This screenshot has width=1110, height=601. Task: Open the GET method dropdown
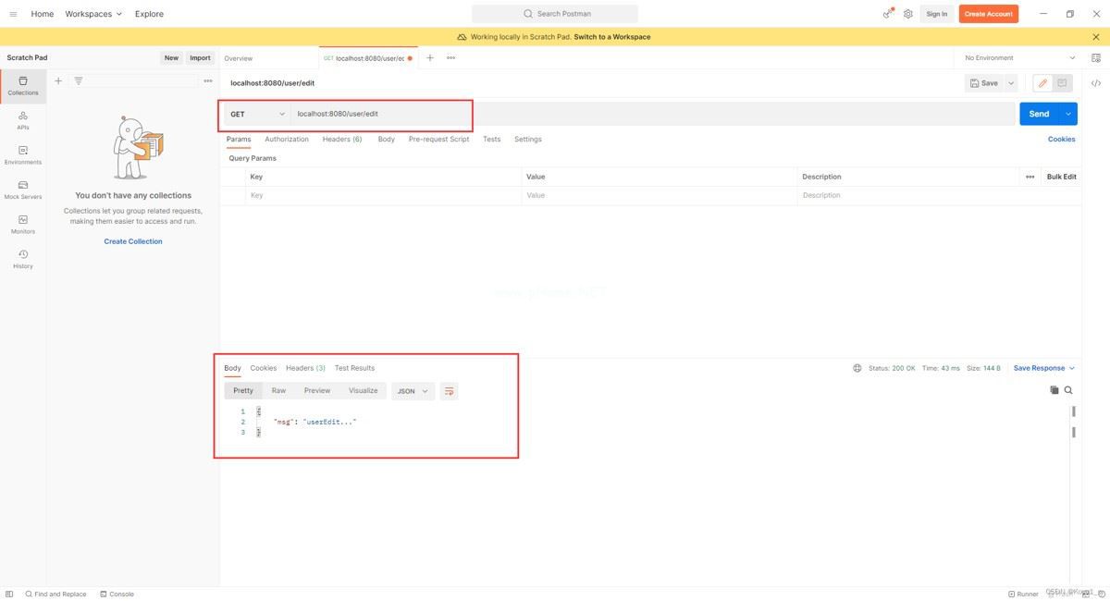tap(257, 114)
